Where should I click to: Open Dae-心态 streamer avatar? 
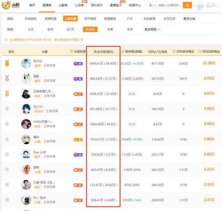point(26,154)
